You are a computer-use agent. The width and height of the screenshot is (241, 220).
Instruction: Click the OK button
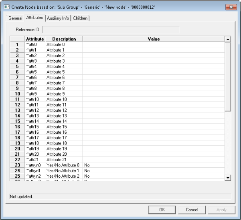pyautogui.click(x=162, y=210)
